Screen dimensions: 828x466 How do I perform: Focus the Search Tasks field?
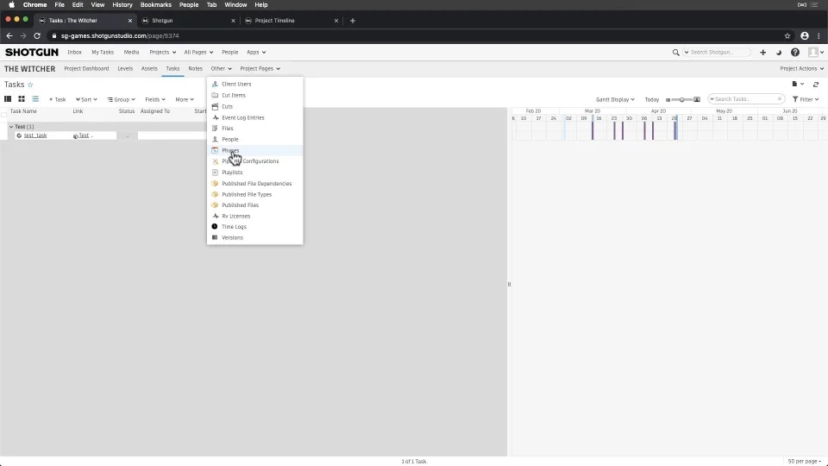744,99
